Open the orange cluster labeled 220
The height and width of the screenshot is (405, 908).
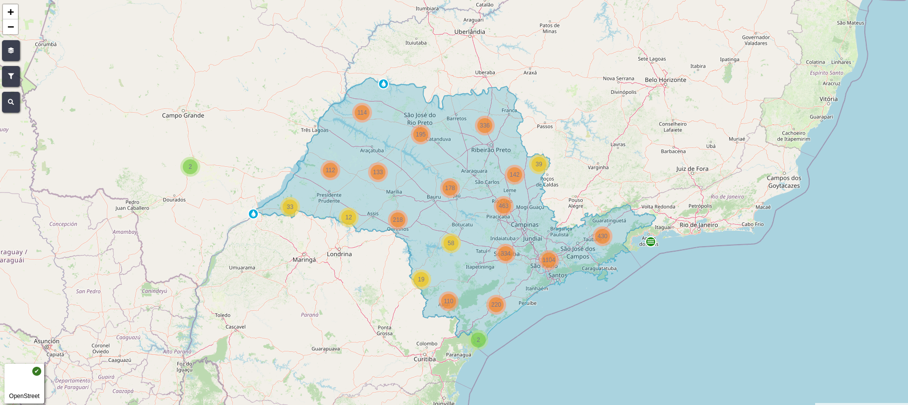point(496,305)
